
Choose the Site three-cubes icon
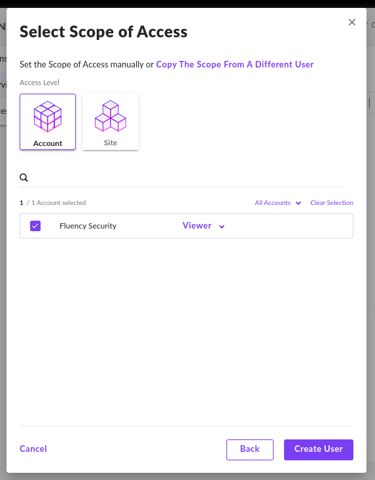(111, 116)
